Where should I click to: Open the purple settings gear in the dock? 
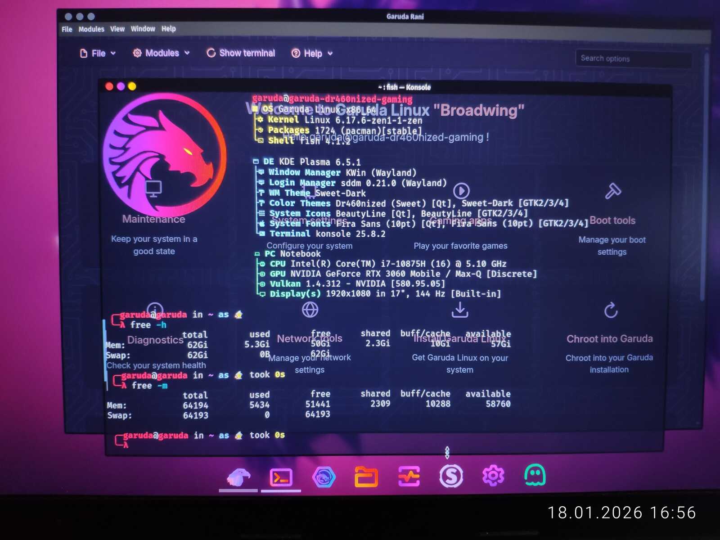coord(493,475)
